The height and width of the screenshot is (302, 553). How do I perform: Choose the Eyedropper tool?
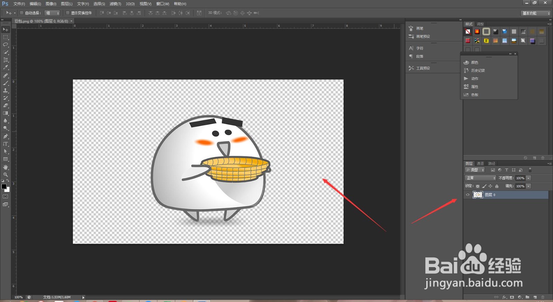coord(6,67)
